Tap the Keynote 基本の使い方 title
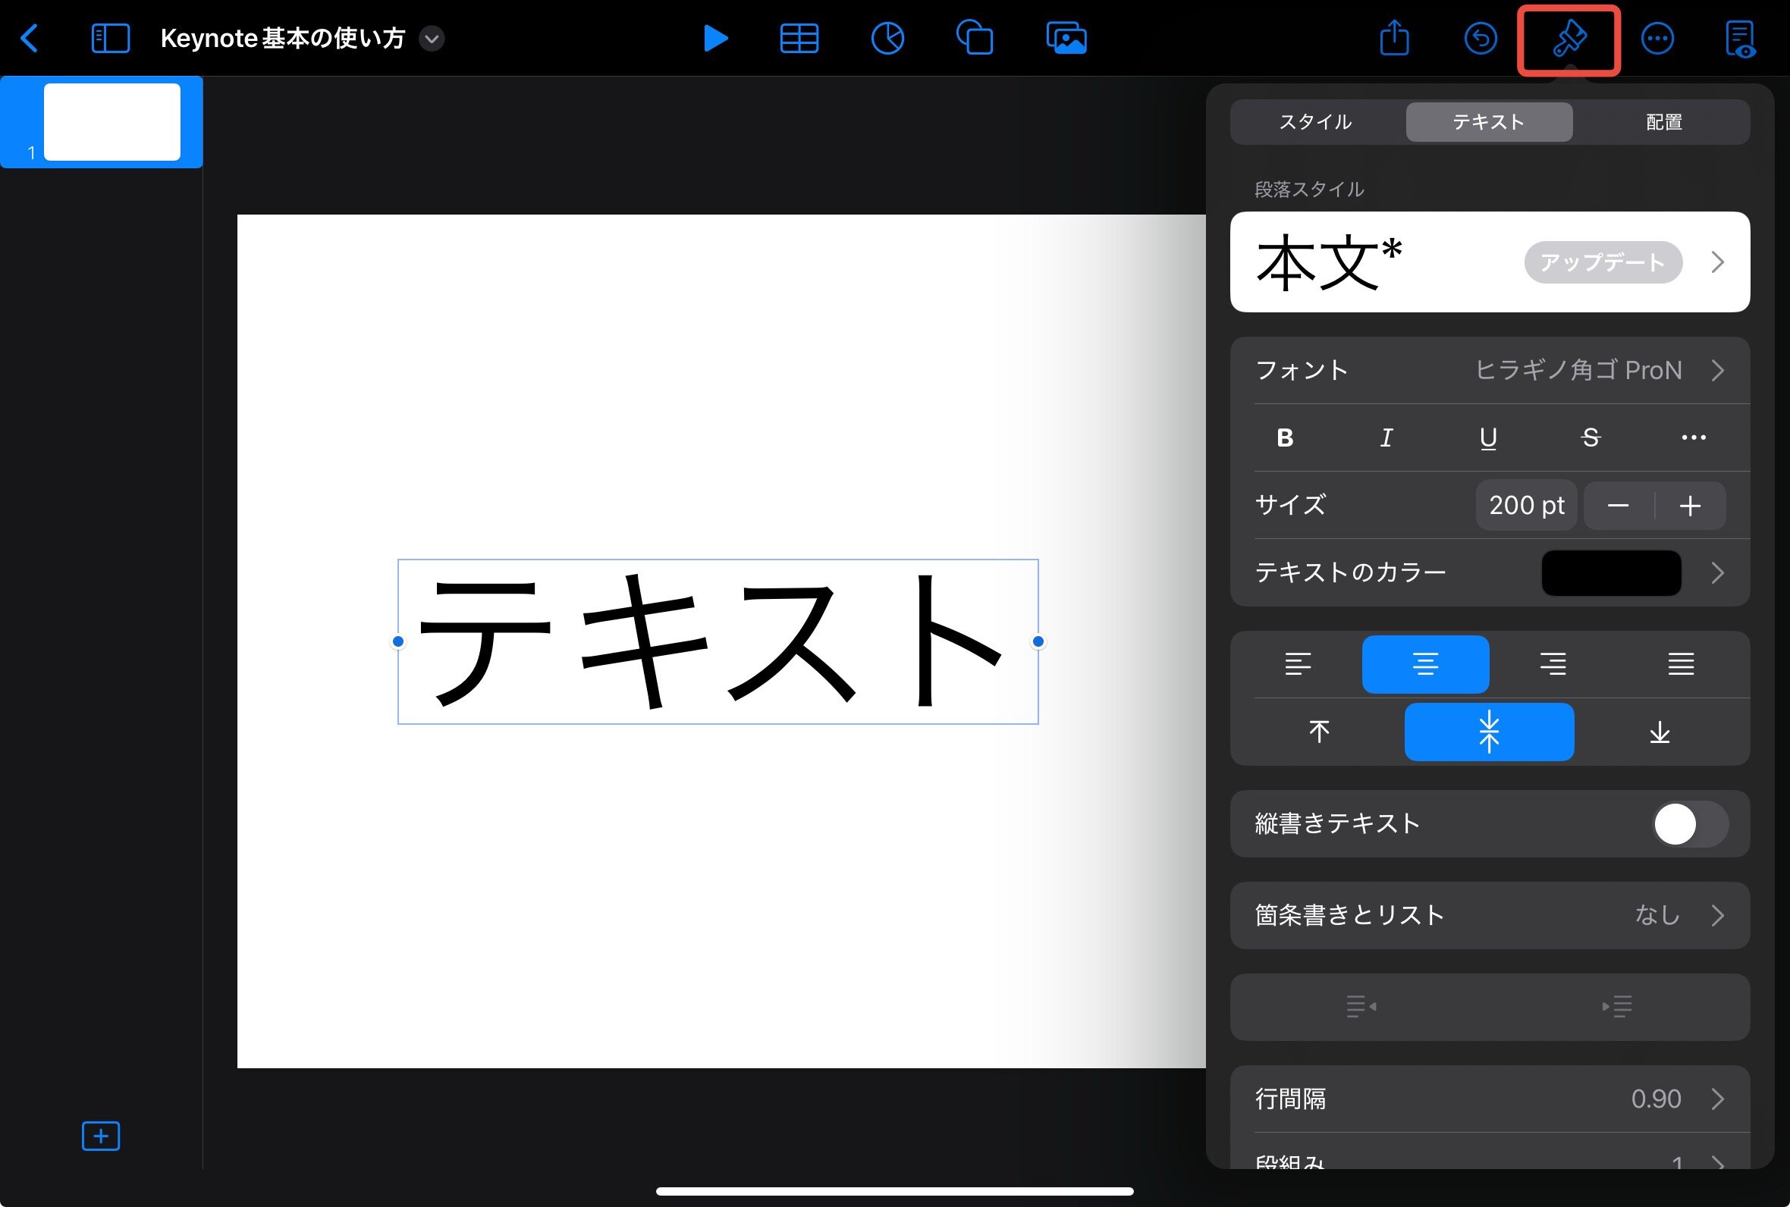This screenshot has width=1790, height=1207. coord(283,39)
